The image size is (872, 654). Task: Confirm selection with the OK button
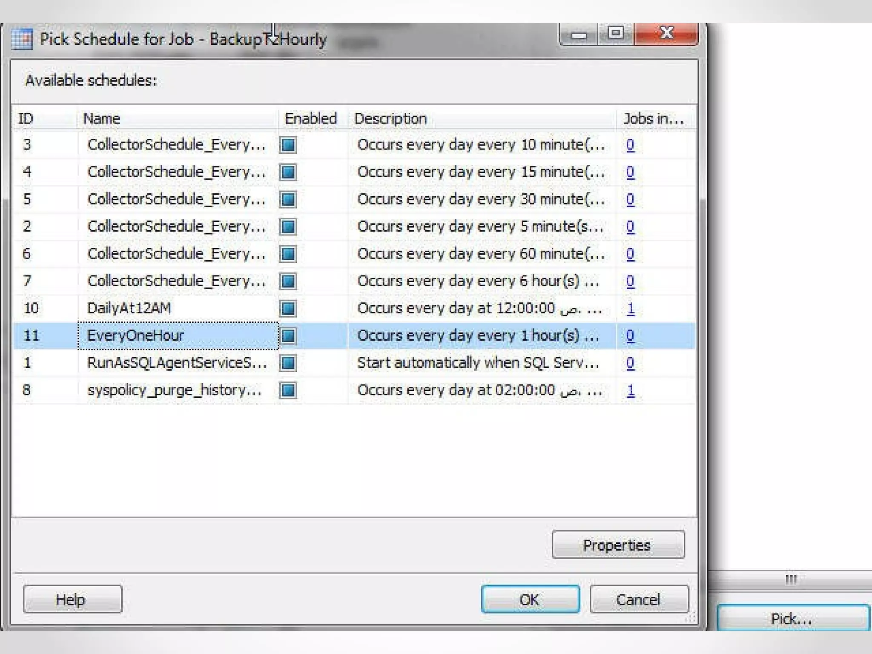coord(530,599)
